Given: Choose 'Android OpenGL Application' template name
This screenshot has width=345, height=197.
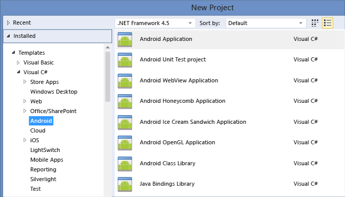Looking at the screenshot, I should coord(177,142).
